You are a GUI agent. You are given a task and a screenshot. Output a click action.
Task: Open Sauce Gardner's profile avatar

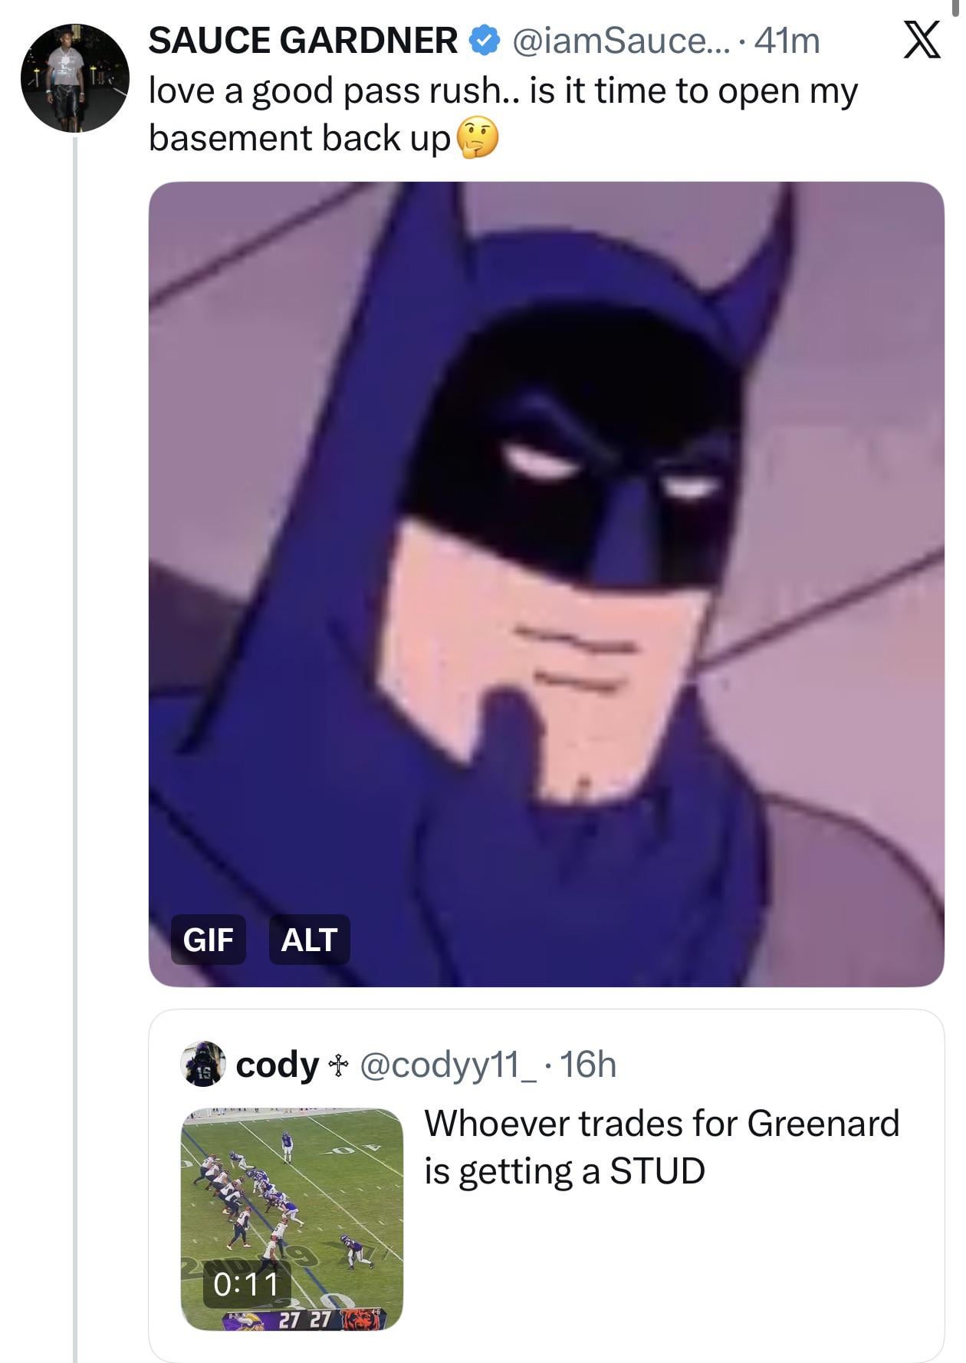[x=75, y=77]
